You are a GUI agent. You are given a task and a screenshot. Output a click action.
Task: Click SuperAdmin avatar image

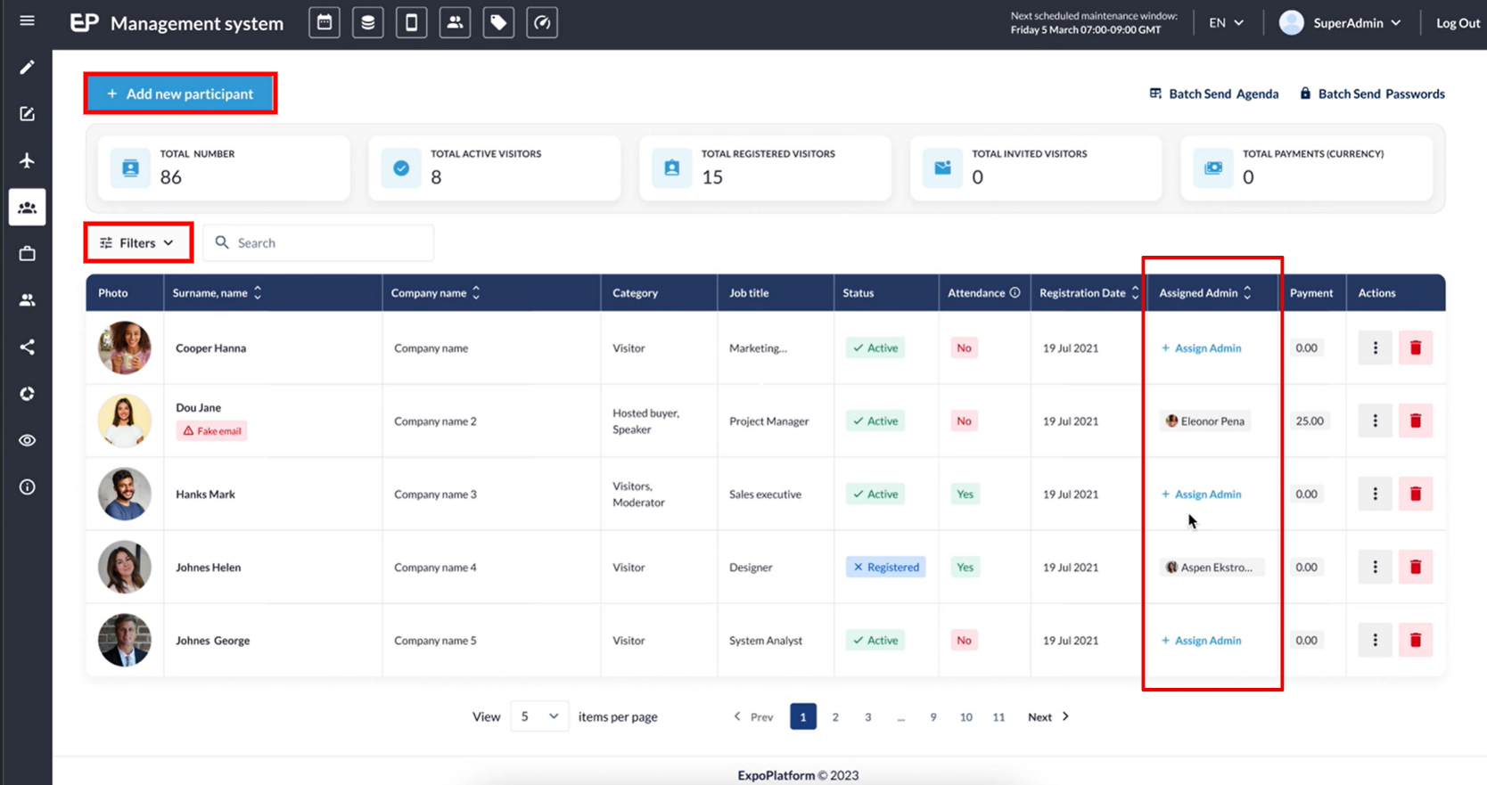[x=1291, y=23]
